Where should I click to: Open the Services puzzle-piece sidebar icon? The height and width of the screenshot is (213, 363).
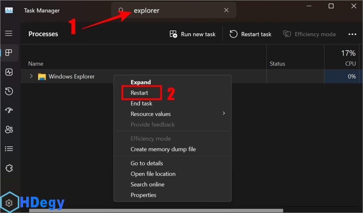pos(9,168)
